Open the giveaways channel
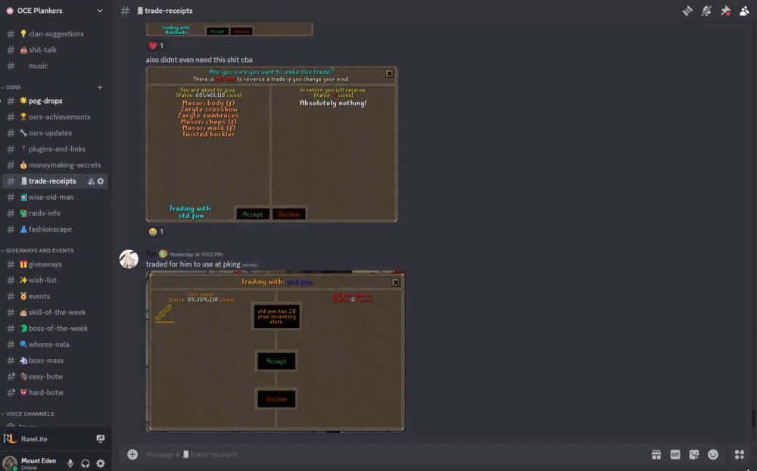Image resolution: width=757 pixels, height=471 pixels. click(55, 264)
